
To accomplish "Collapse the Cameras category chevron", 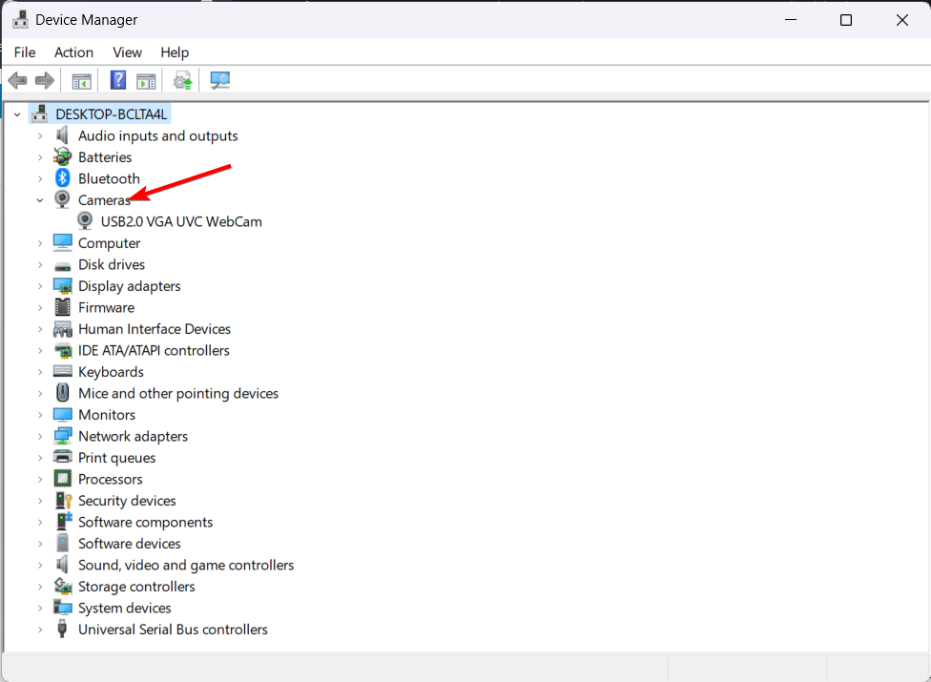I will tap(40, 200).
